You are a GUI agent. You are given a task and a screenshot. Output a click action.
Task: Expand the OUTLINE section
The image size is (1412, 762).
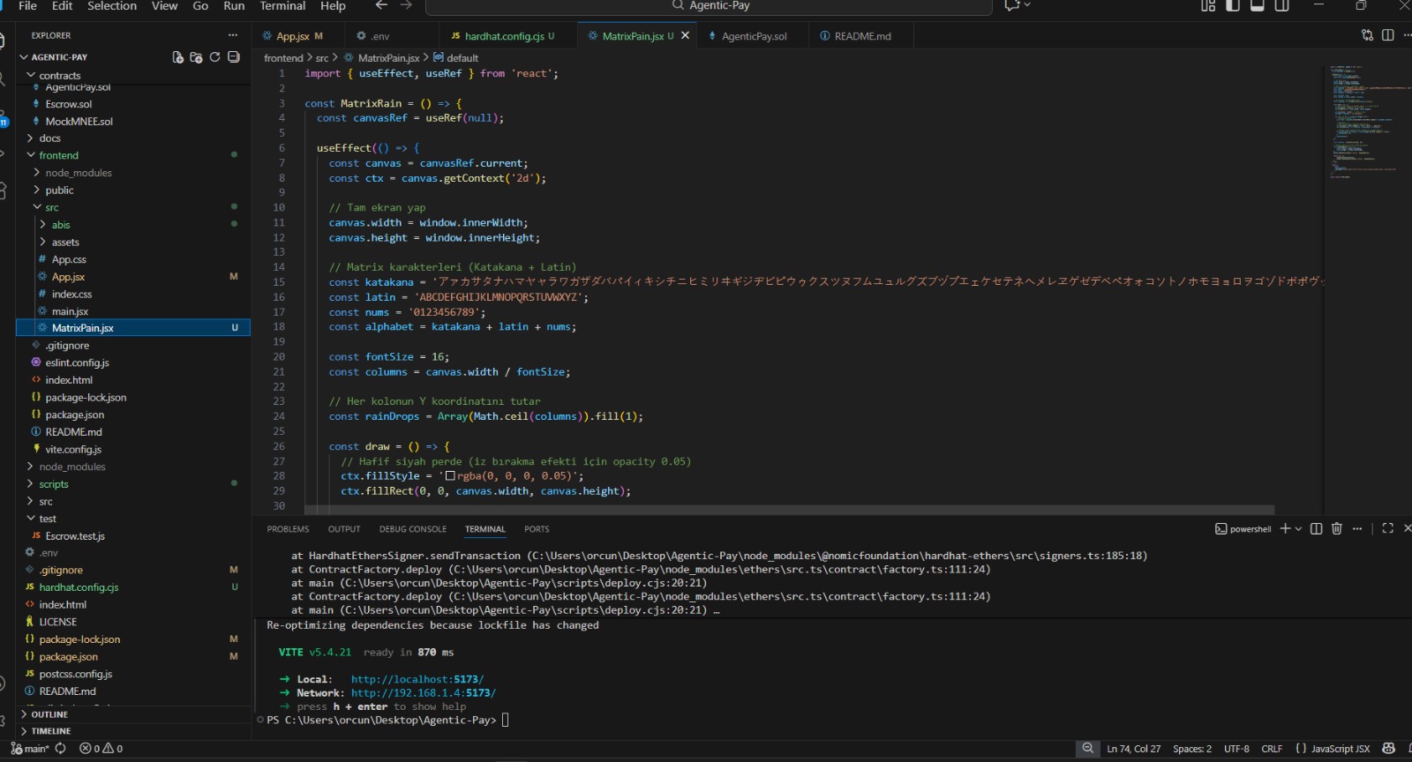point(49,714)
